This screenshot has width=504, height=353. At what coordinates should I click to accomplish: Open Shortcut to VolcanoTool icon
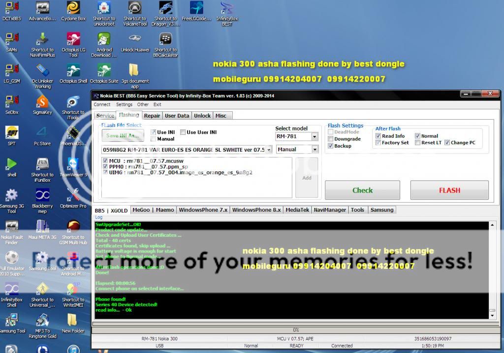click(135, 13)
